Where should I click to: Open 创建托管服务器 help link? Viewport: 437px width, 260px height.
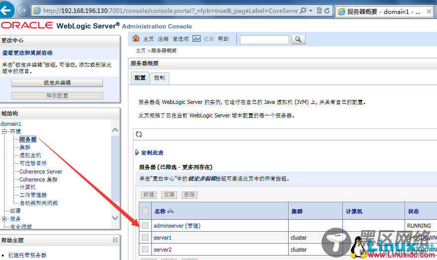pos(27,255)
